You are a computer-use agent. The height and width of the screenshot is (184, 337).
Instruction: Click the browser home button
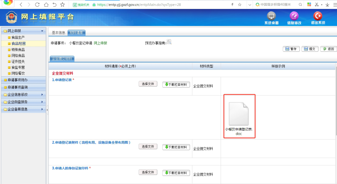pyautogui.click(x=45, y=4)
